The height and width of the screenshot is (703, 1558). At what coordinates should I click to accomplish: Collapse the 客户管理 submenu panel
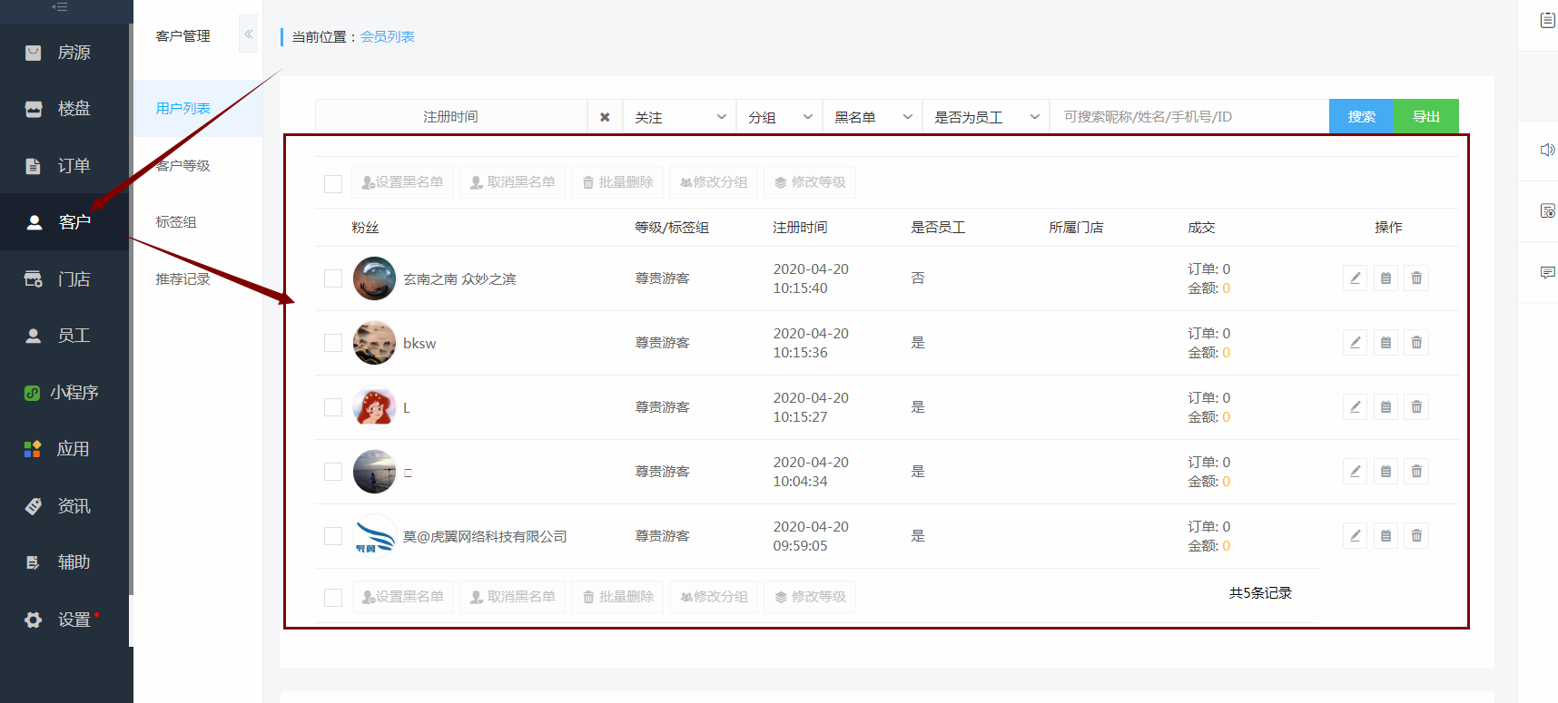[249, 34]
